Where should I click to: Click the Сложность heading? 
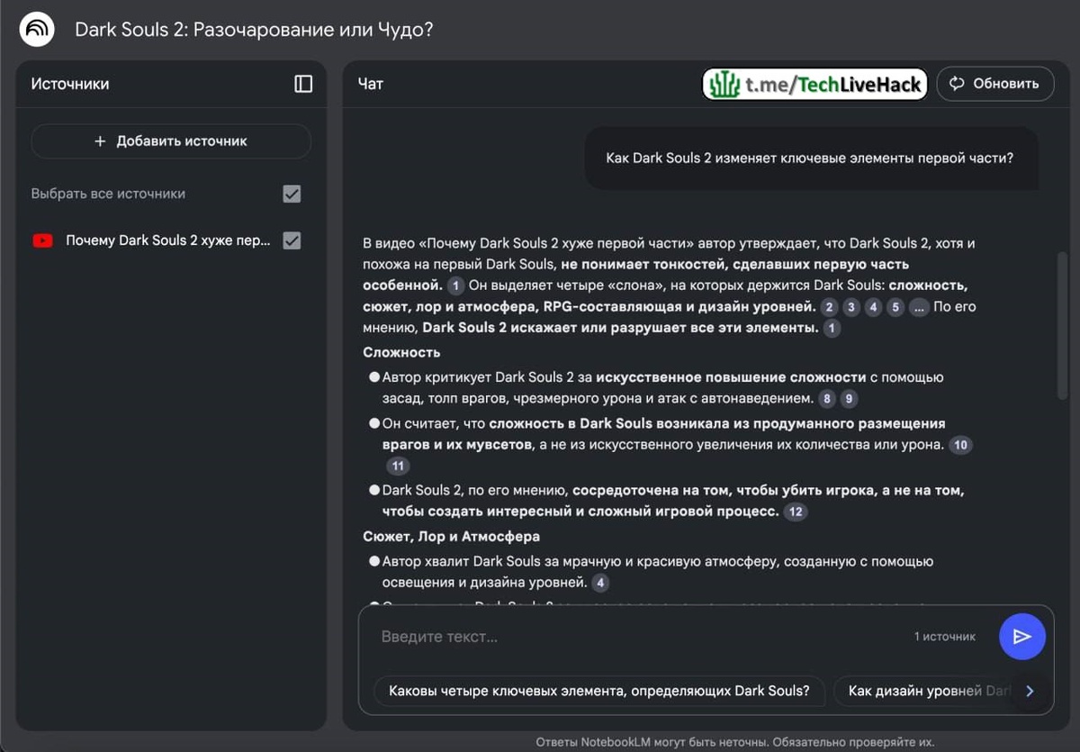(401, 353)
